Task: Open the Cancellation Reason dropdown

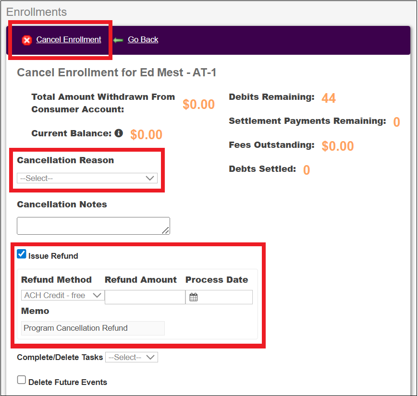Action: (x=87, y=178)
